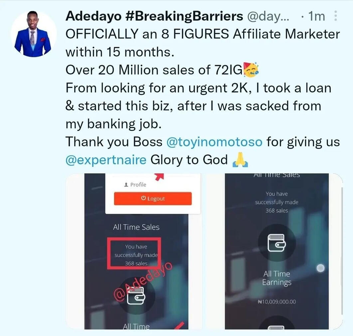Click the red arrow icon above Profile
Image resolution: width=353 pixels, height=336 pixels.
click(159, 176)
